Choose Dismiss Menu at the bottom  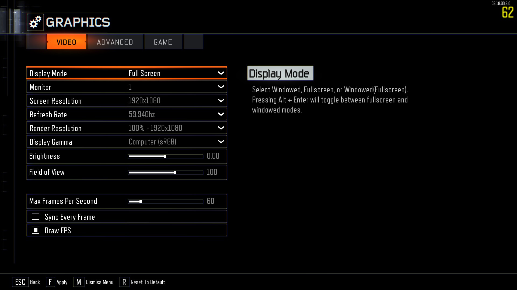click(99, 282)
